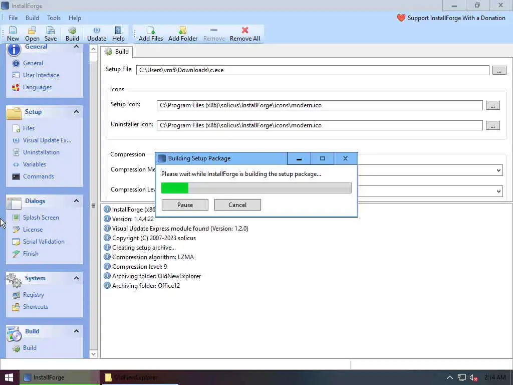The height and width of the screenshot is (385, 513).
Task: Click the muted volume tray icon
Action: coord(473,378)
